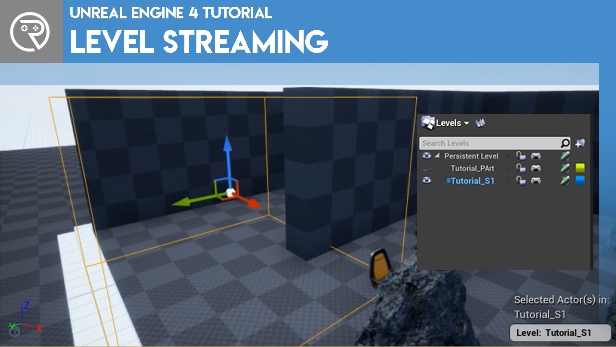Viewport: 616px width, 347px height.
Task: Open Tutorial_PArt level blueprint gamepad icon
Action: pos(536,168)
